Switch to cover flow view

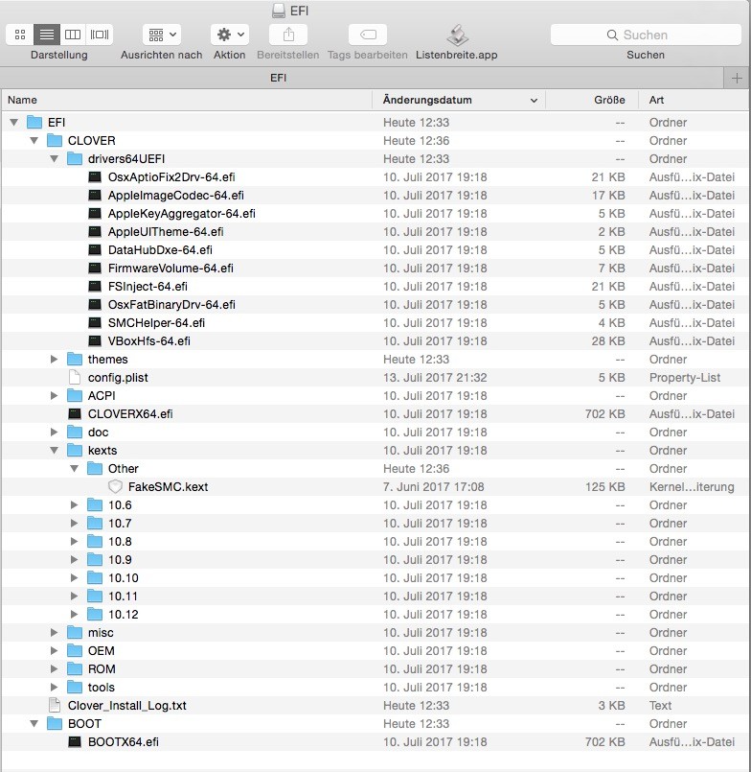click(x=100, y=35)
